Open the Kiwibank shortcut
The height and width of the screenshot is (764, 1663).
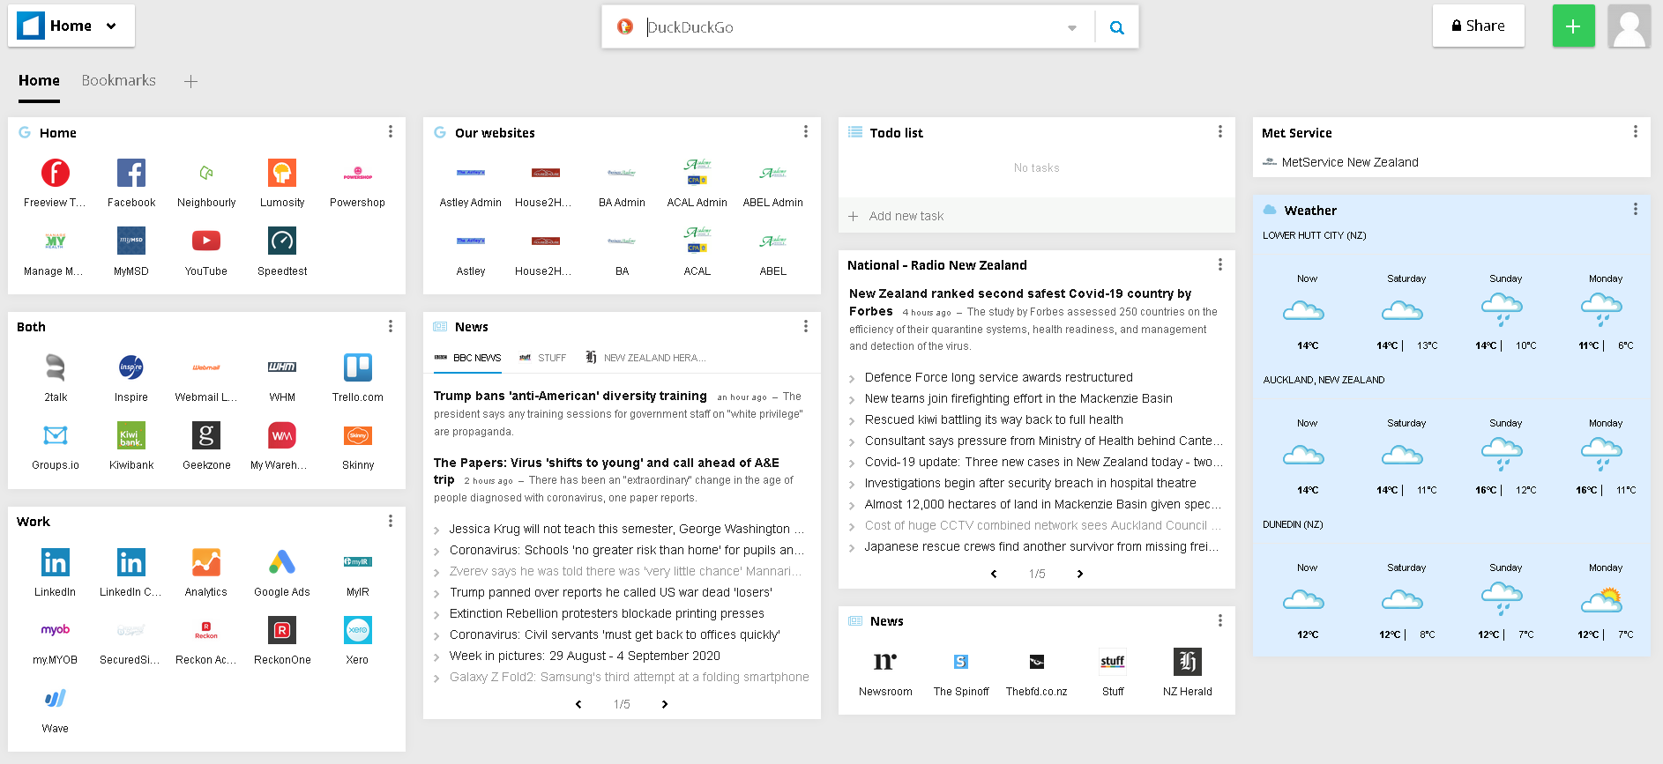(x=131, y=435)
